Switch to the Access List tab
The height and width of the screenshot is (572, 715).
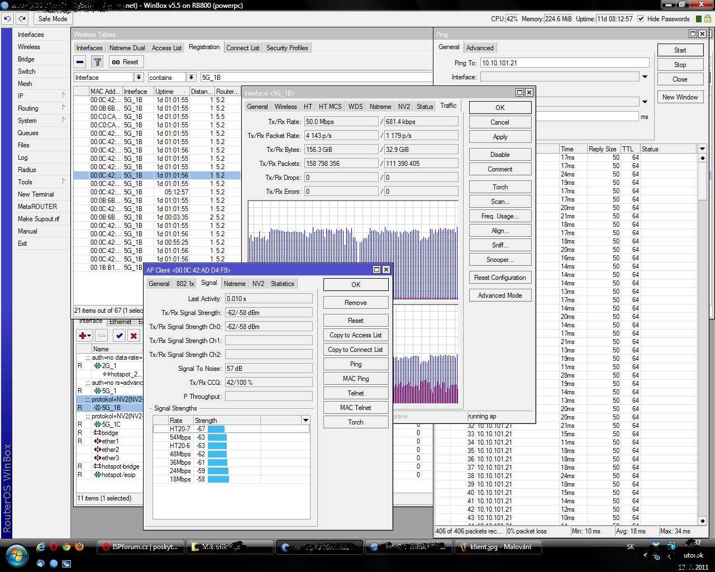pyautogui.click(x=166, y=48)
